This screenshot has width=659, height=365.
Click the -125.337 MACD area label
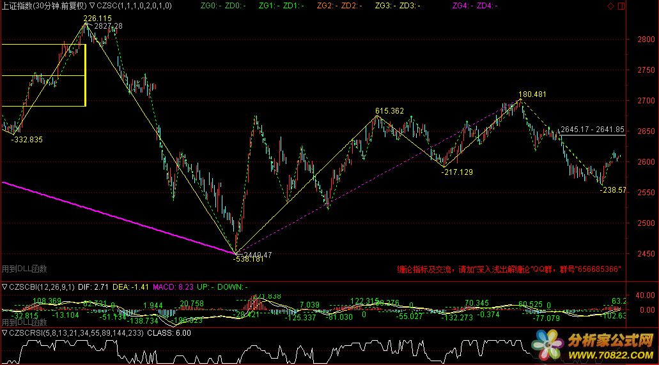[300, 318]
